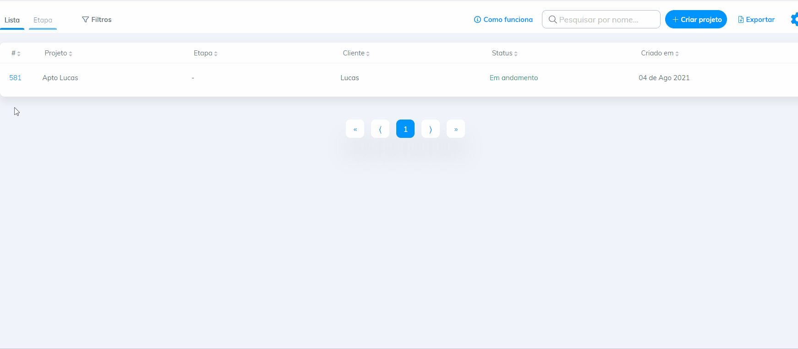The image size is (798, 349).
Task: Click the Como funciona help link
Action: [503, 20]
